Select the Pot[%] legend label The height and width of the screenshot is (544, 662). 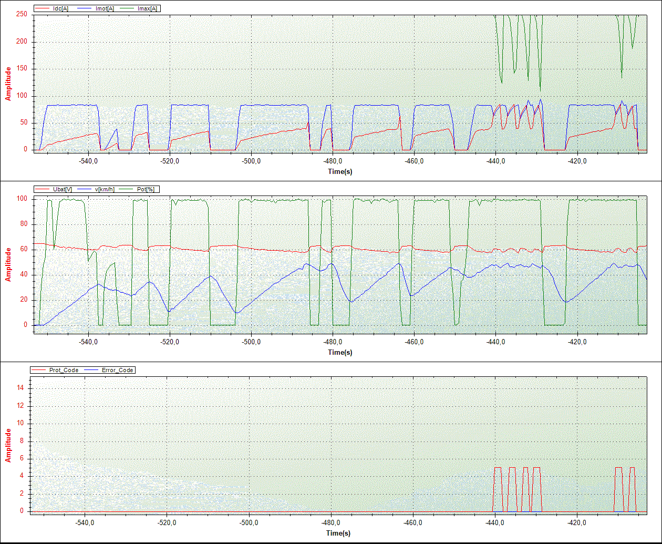point(147,189)
